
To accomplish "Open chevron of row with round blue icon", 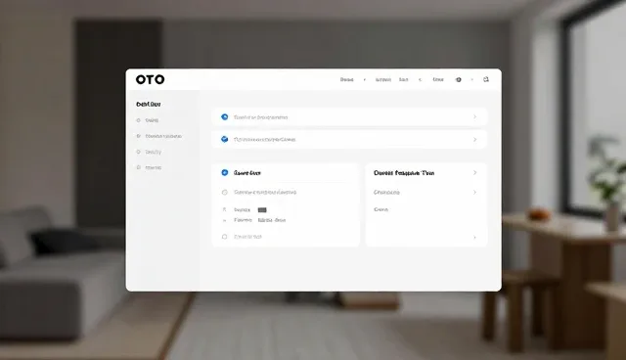I will point(474,117).
